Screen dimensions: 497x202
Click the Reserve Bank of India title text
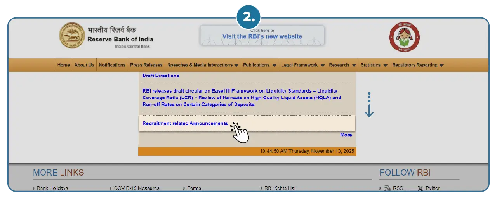click(120, 39)
